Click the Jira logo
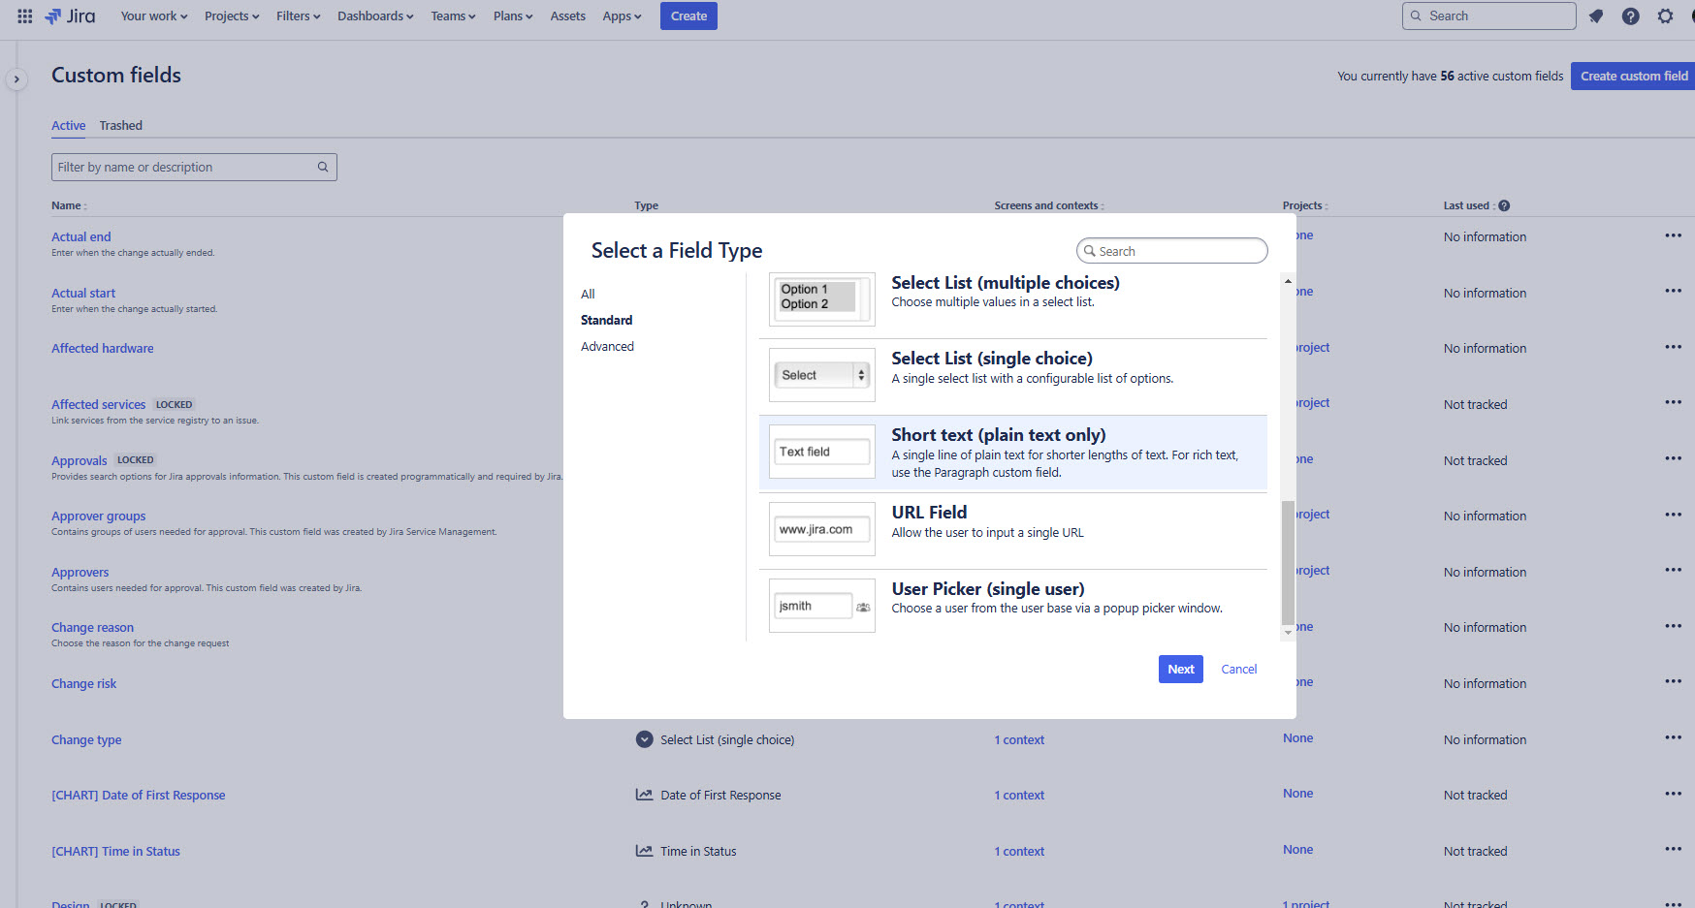 (x=70, y=16)
